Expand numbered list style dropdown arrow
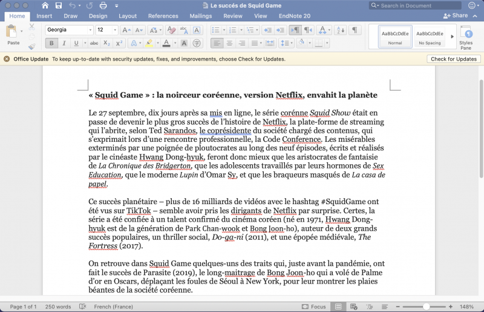 241,30
